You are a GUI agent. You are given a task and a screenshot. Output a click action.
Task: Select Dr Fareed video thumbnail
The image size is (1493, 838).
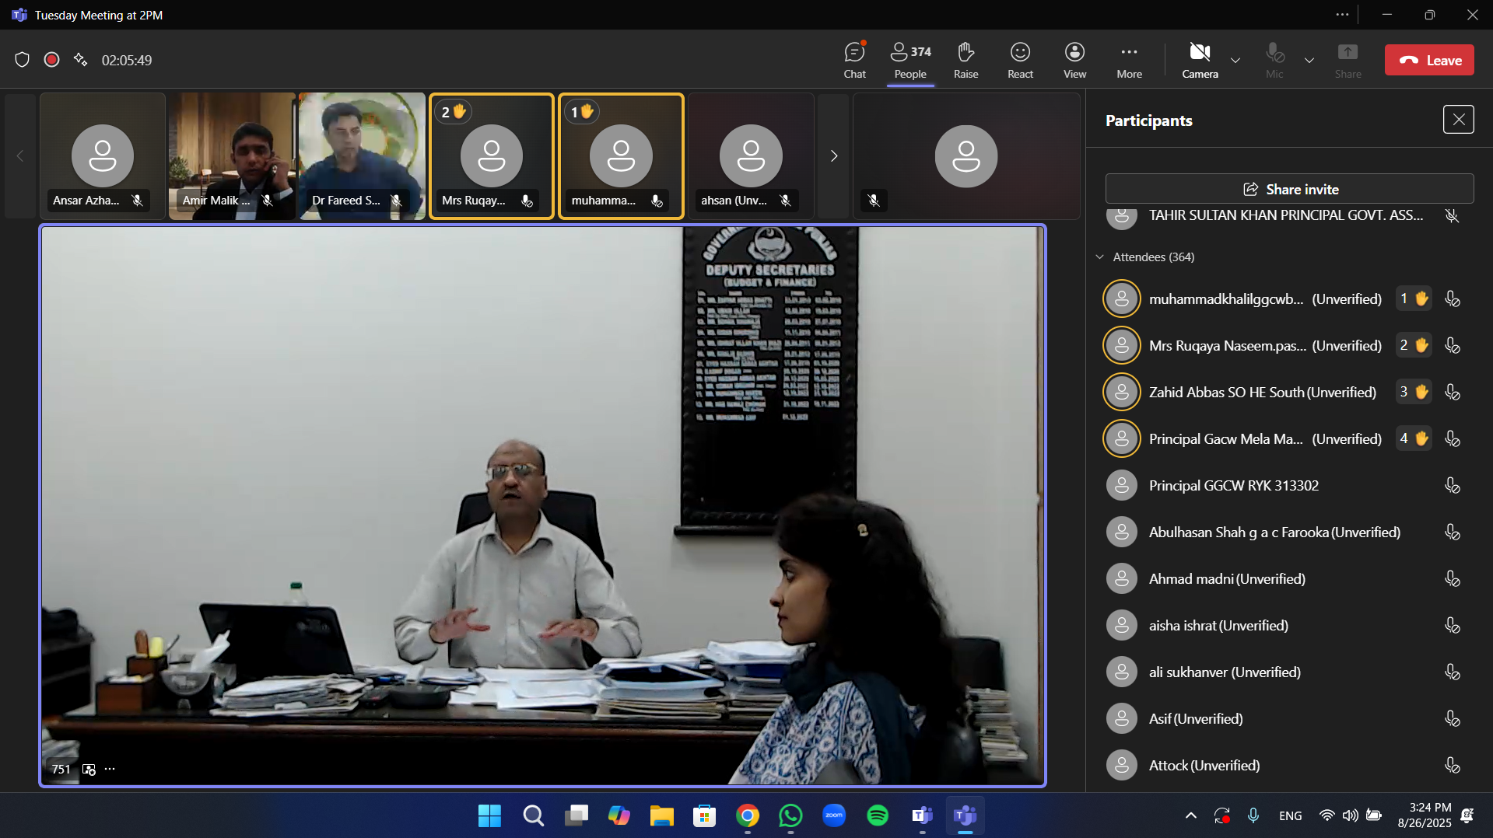pos(362,155)
